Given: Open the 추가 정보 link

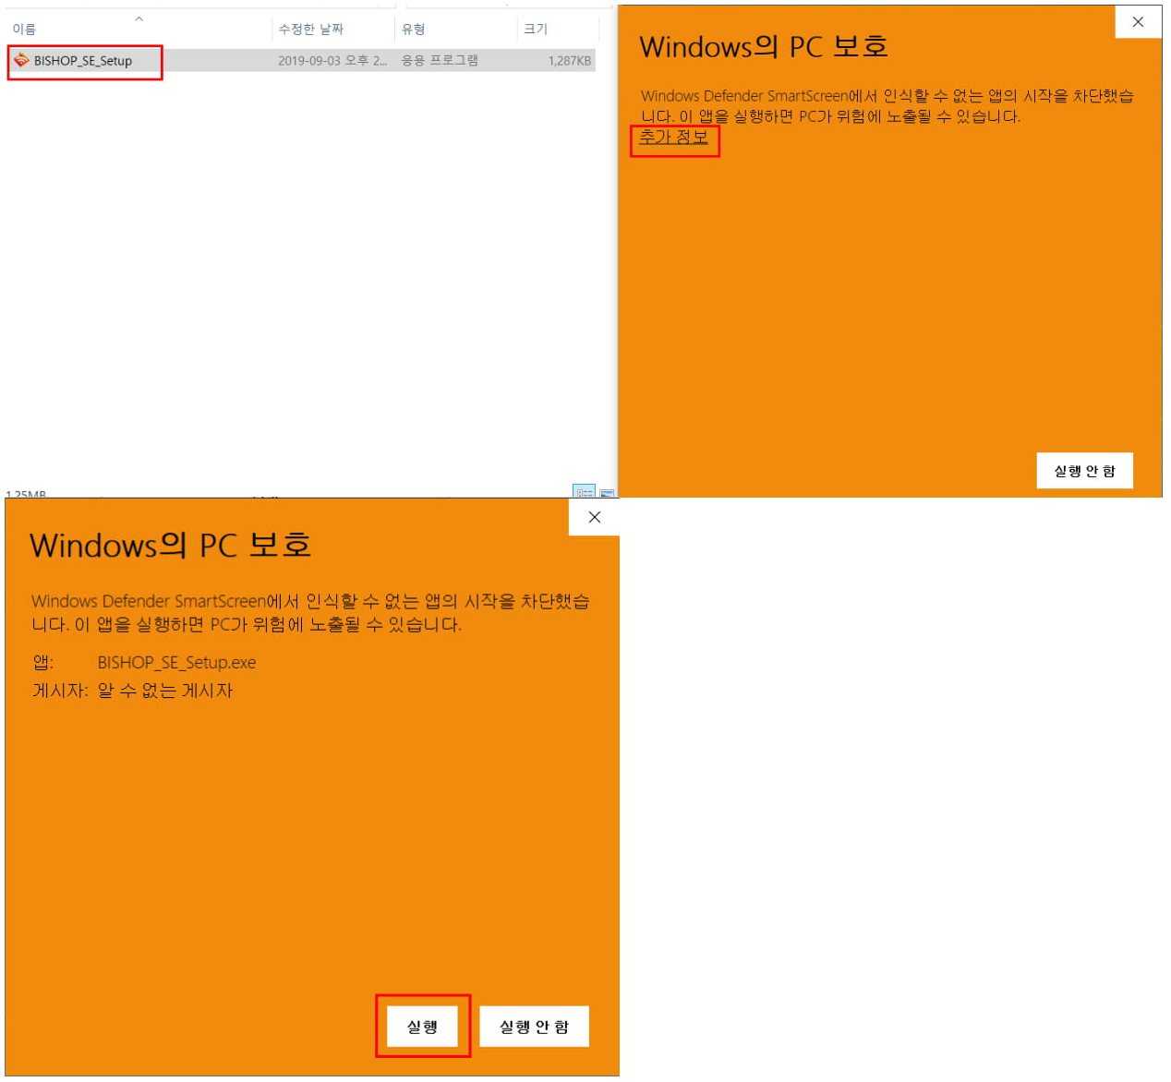Looking at the screenshot, I should (674, 137).
